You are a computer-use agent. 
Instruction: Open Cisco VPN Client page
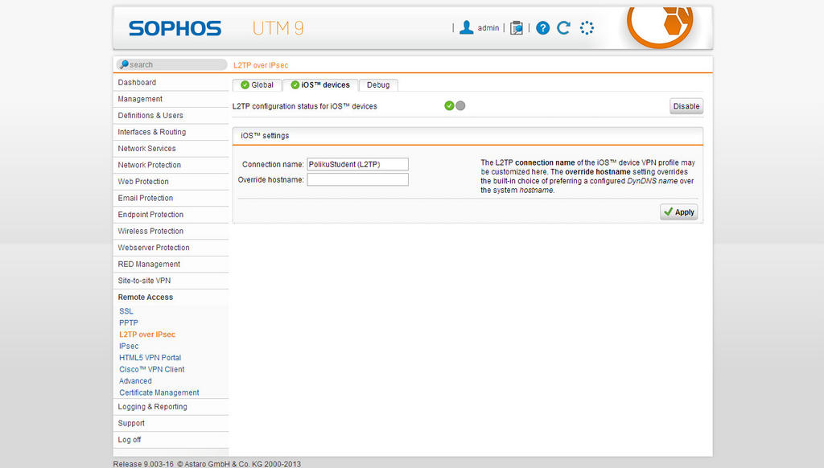point(152,369)
